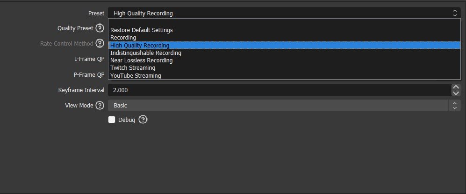The width and height of the screenshot is (466, 194).
Task: Select Twitch Streaming preset
Action: [x=133, y=68]
